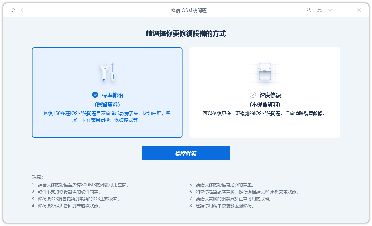372x226 pixels.
Task: Click note 7 about 電腦的網絡
Action: pyautogui.click(x=230, y=199)
